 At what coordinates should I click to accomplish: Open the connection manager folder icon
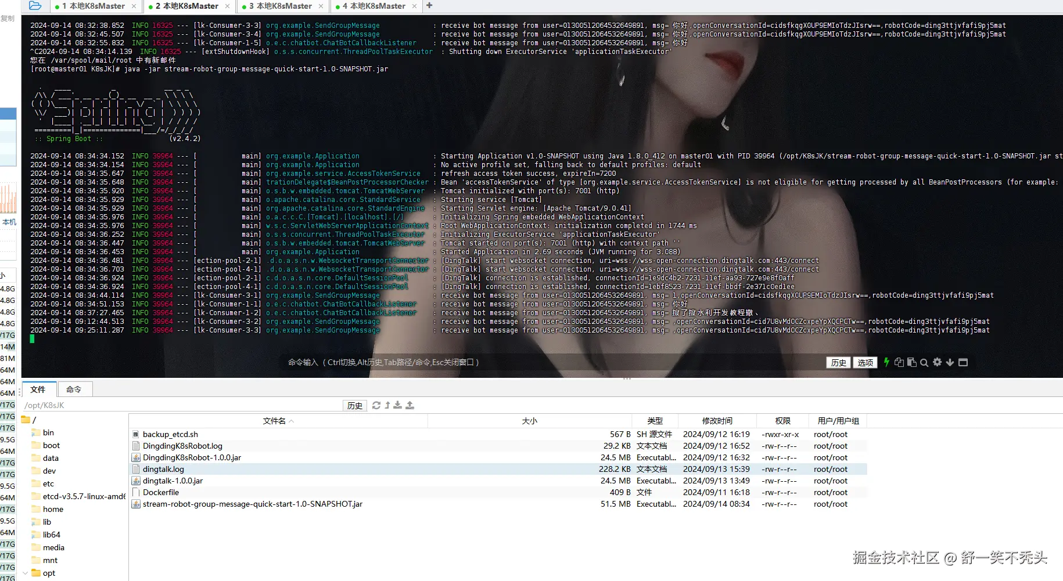(35, 6)
